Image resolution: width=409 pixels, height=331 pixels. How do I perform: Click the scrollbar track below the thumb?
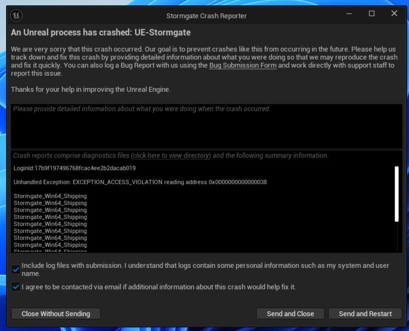click(x=396, y=237)
